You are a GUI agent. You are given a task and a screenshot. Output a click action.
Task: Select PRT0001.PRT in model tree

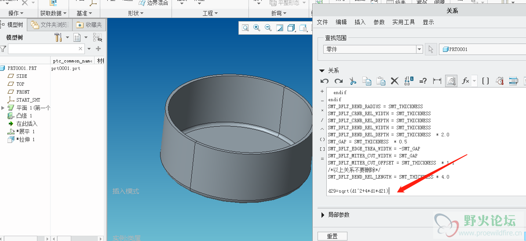[22, 68]
